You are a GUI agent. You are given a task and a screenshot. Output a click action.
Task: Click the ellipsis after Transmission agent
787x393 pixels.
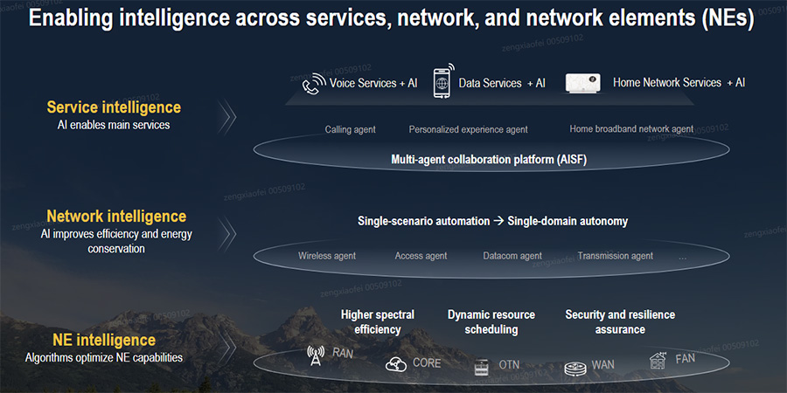point(683,259)
